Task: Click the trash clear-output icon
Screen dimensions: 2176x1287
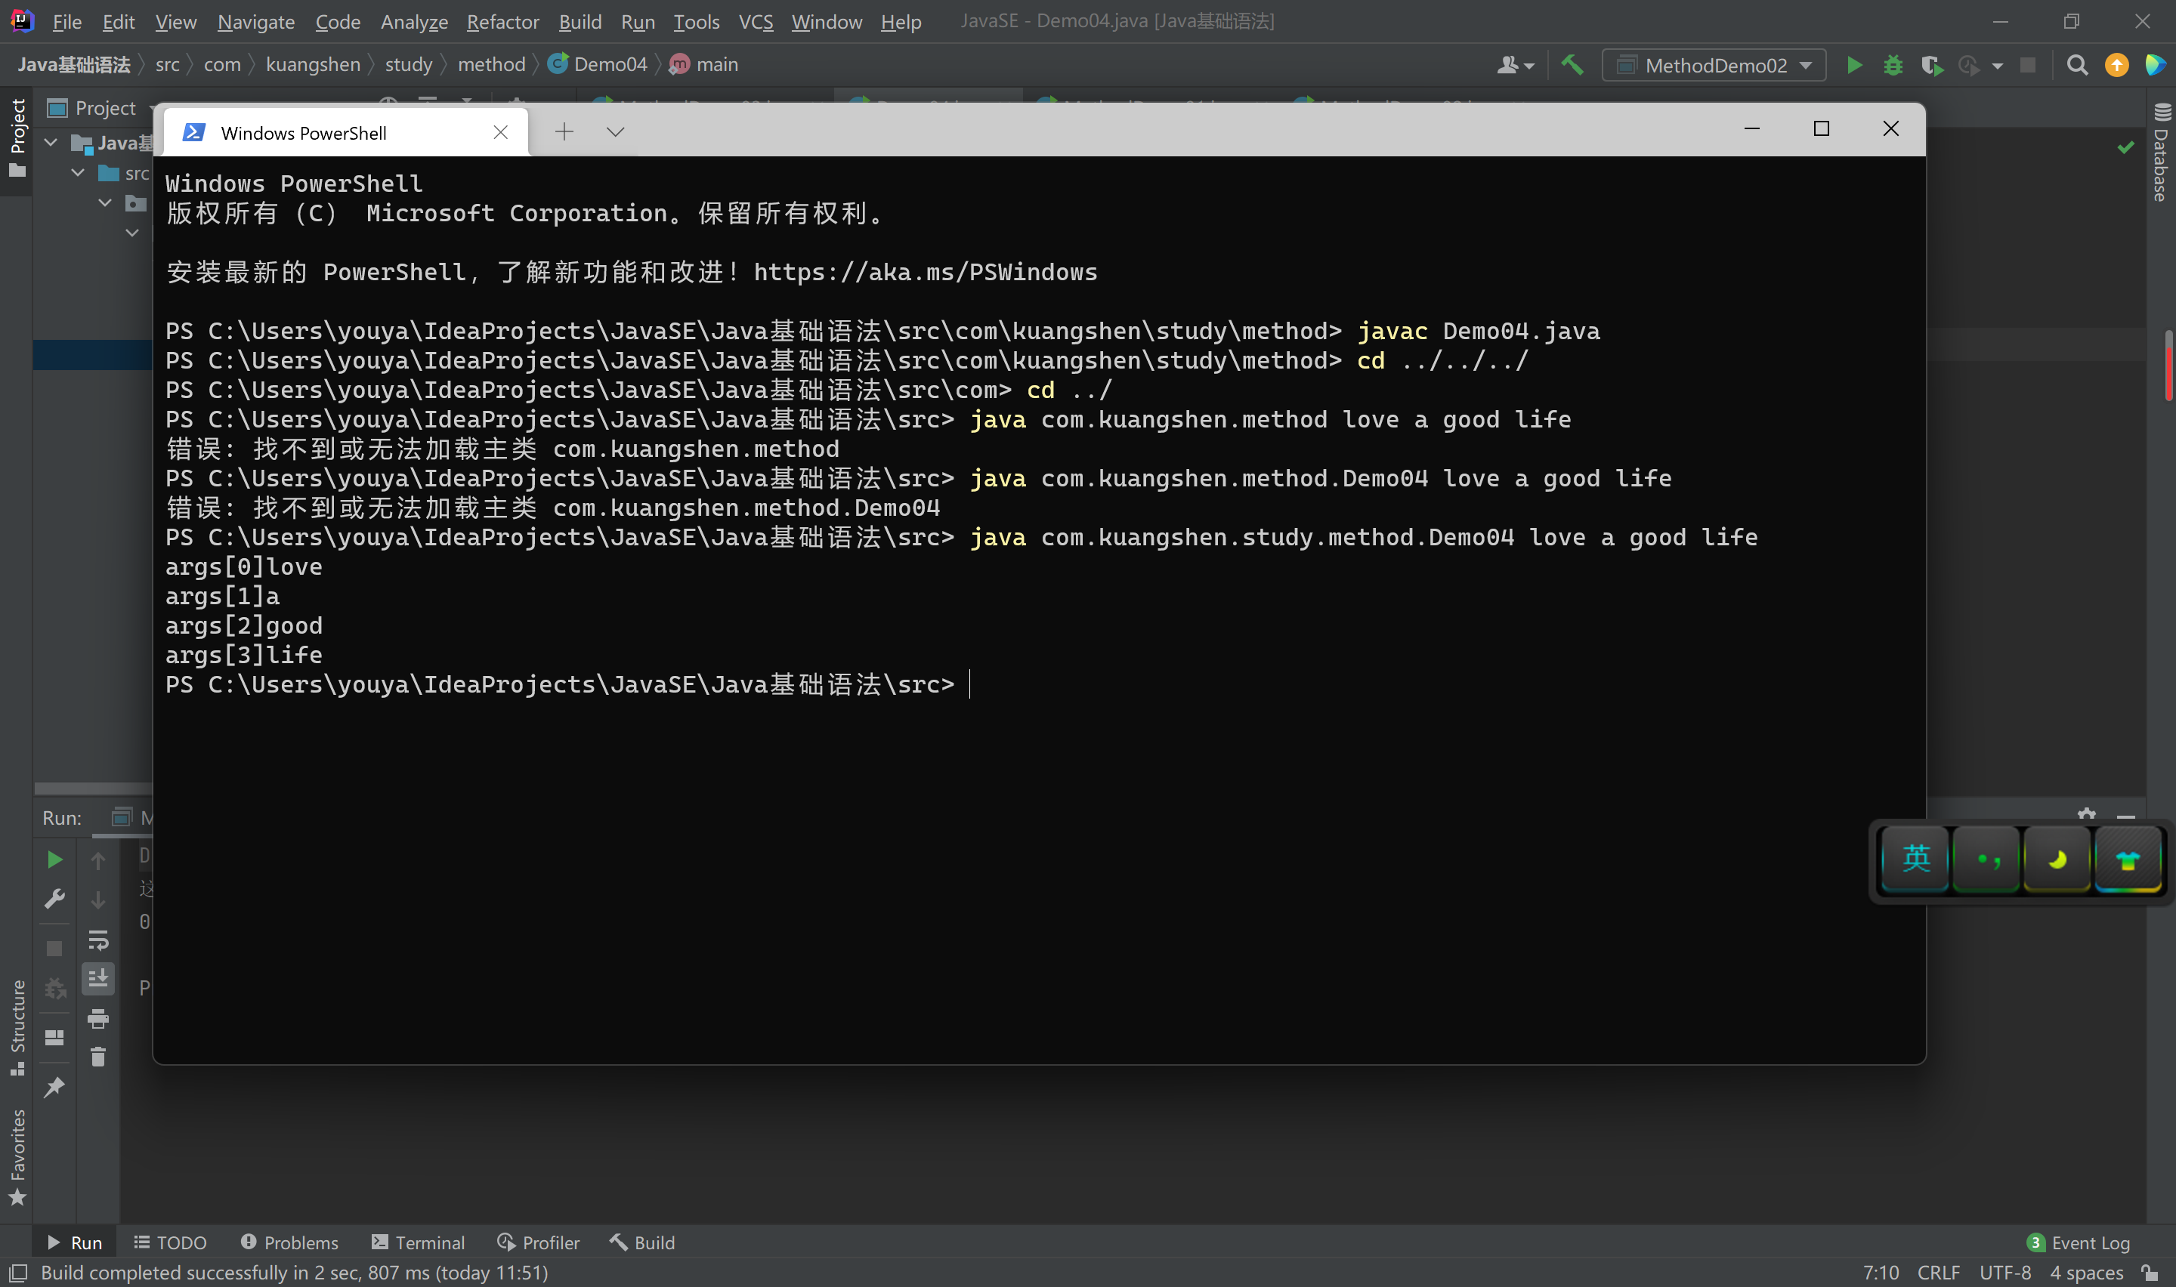Action: pos(98,1057)
